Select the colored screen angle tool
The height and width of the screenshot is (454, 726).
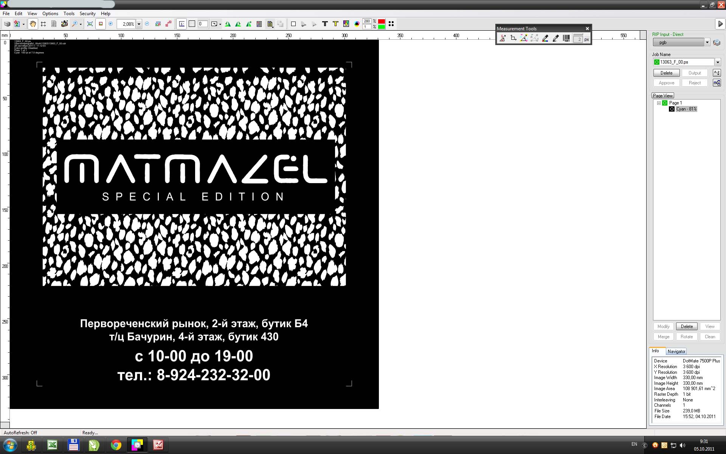(524, 38)
